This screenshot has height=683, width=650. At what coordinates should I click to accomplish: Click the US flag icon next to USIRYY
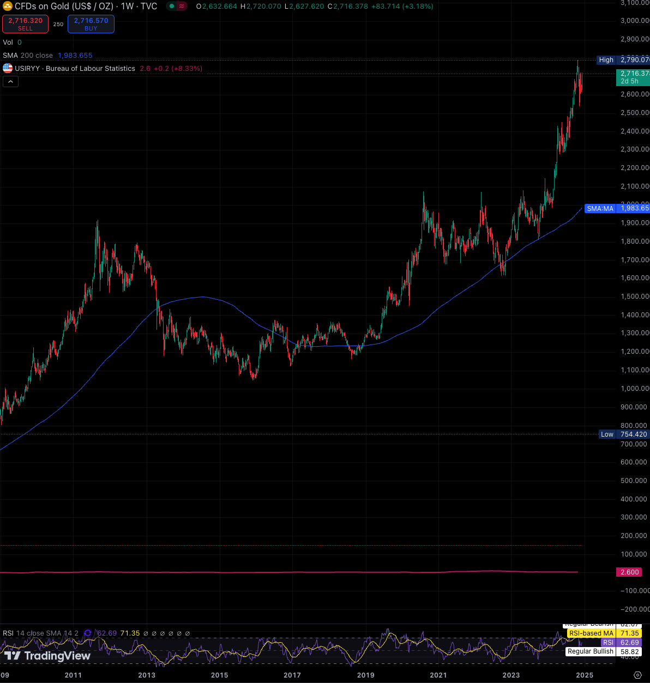8,68
